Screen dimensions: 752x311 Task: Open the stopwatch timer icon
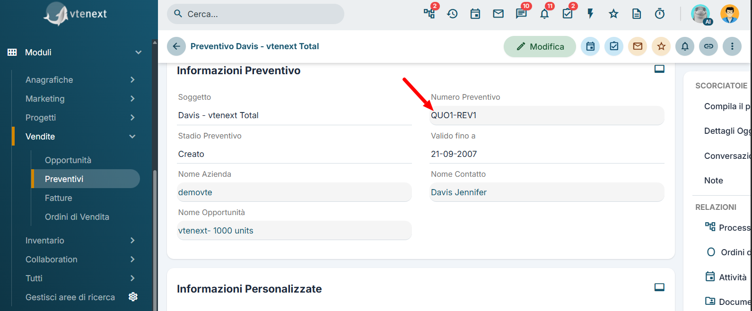click(x=660, y=14)
